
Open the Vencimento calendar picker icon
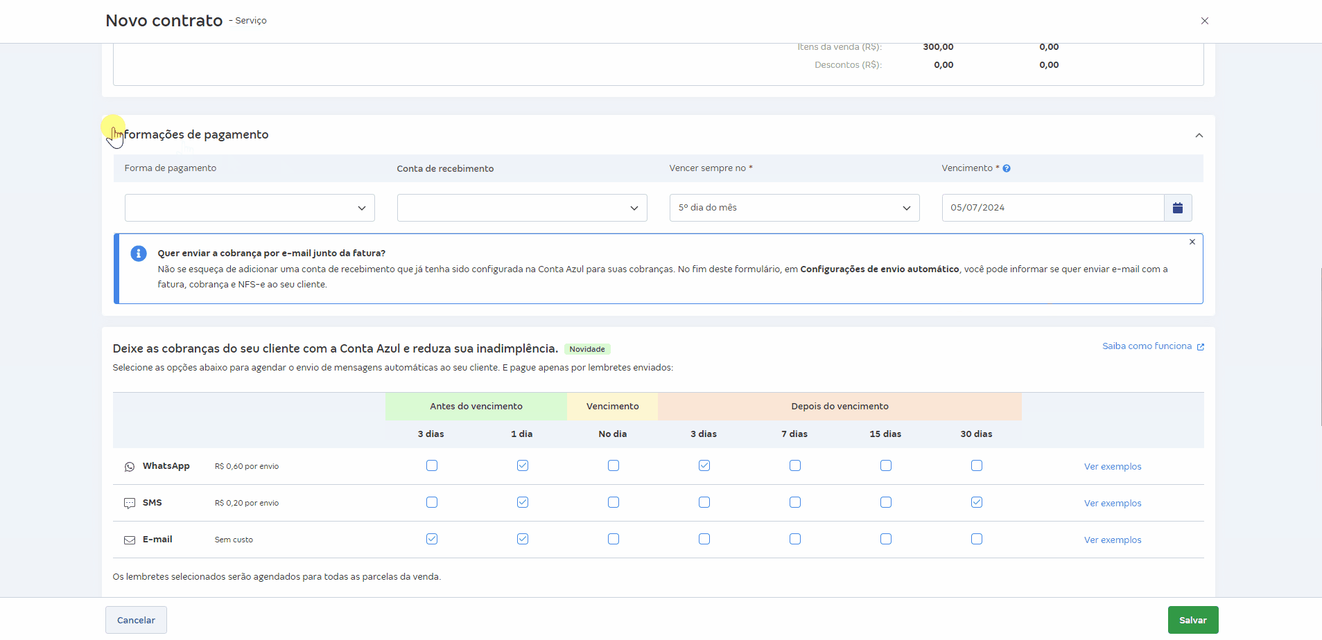point(1177,208)
